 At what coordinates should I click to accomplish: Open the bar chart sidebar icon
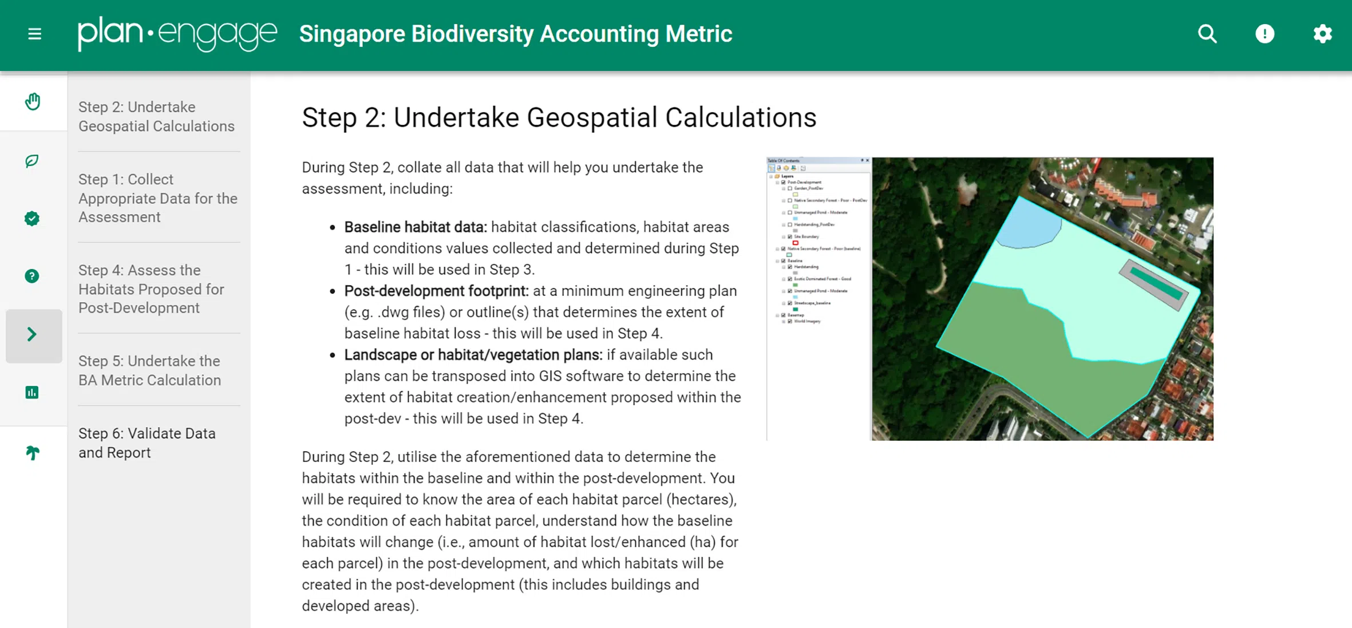[x=32, y=392]
